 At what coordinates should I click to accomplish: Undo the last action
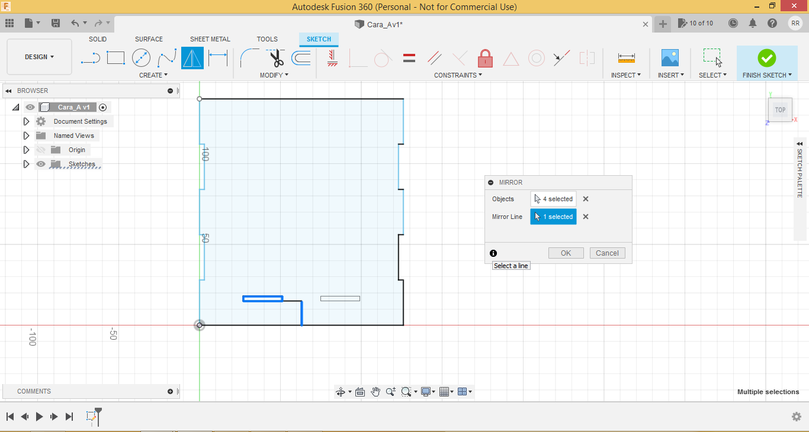coord(75,23)
